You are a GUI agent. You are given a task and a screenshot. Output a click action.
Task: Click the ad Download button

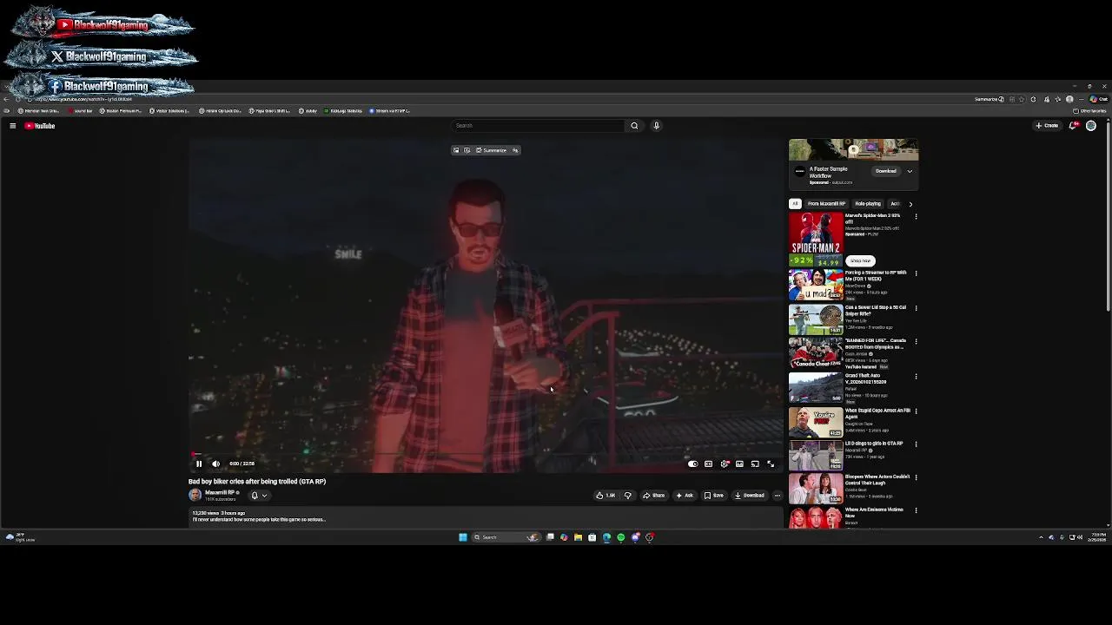886,171
